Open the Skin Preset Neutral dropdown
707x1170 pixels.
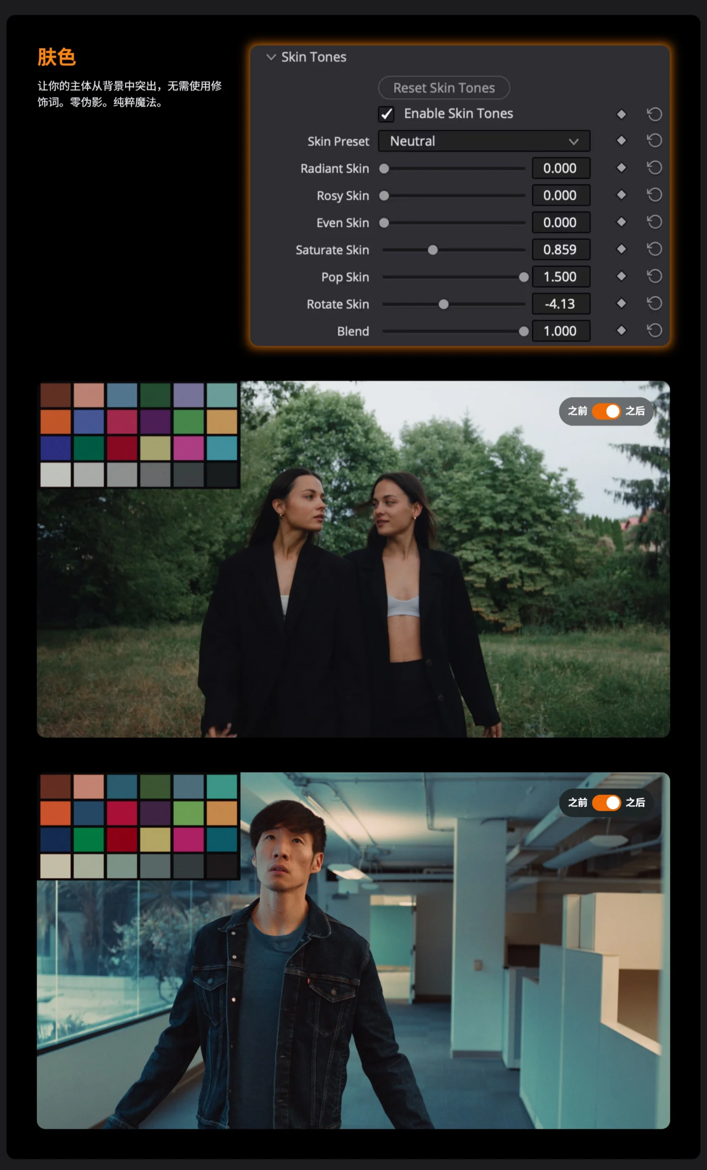tap(484, 141)
